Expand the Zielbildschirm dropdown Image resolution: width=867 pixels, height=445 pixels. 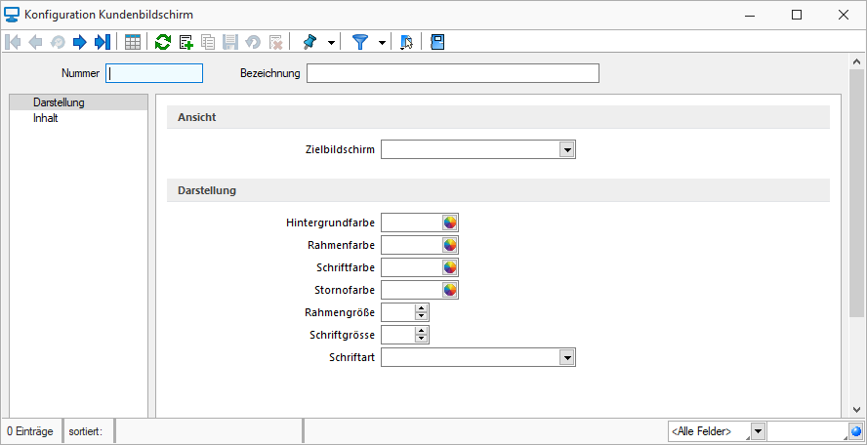[566, 149]
